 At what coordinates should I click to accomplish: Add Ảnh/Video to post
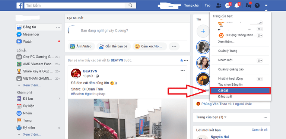[x=81, y=46]
